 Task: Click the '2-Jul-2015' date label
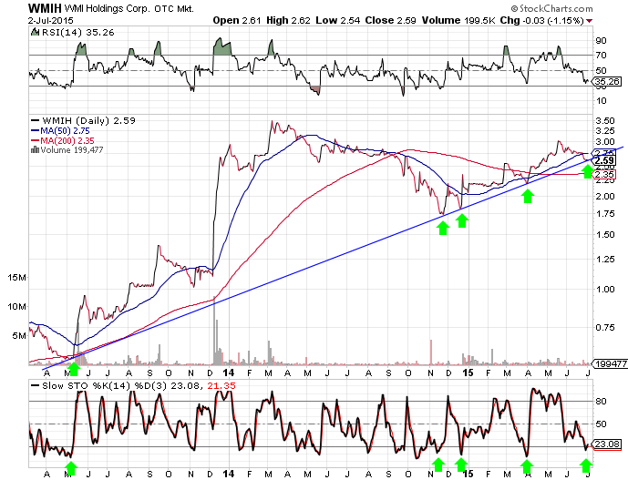pyautogui.click(x=51, y=20)
